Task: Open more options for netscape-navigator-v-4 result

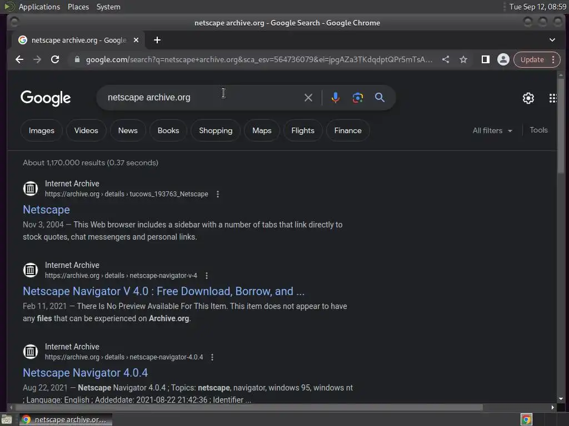Action: (x=207, y=276)
